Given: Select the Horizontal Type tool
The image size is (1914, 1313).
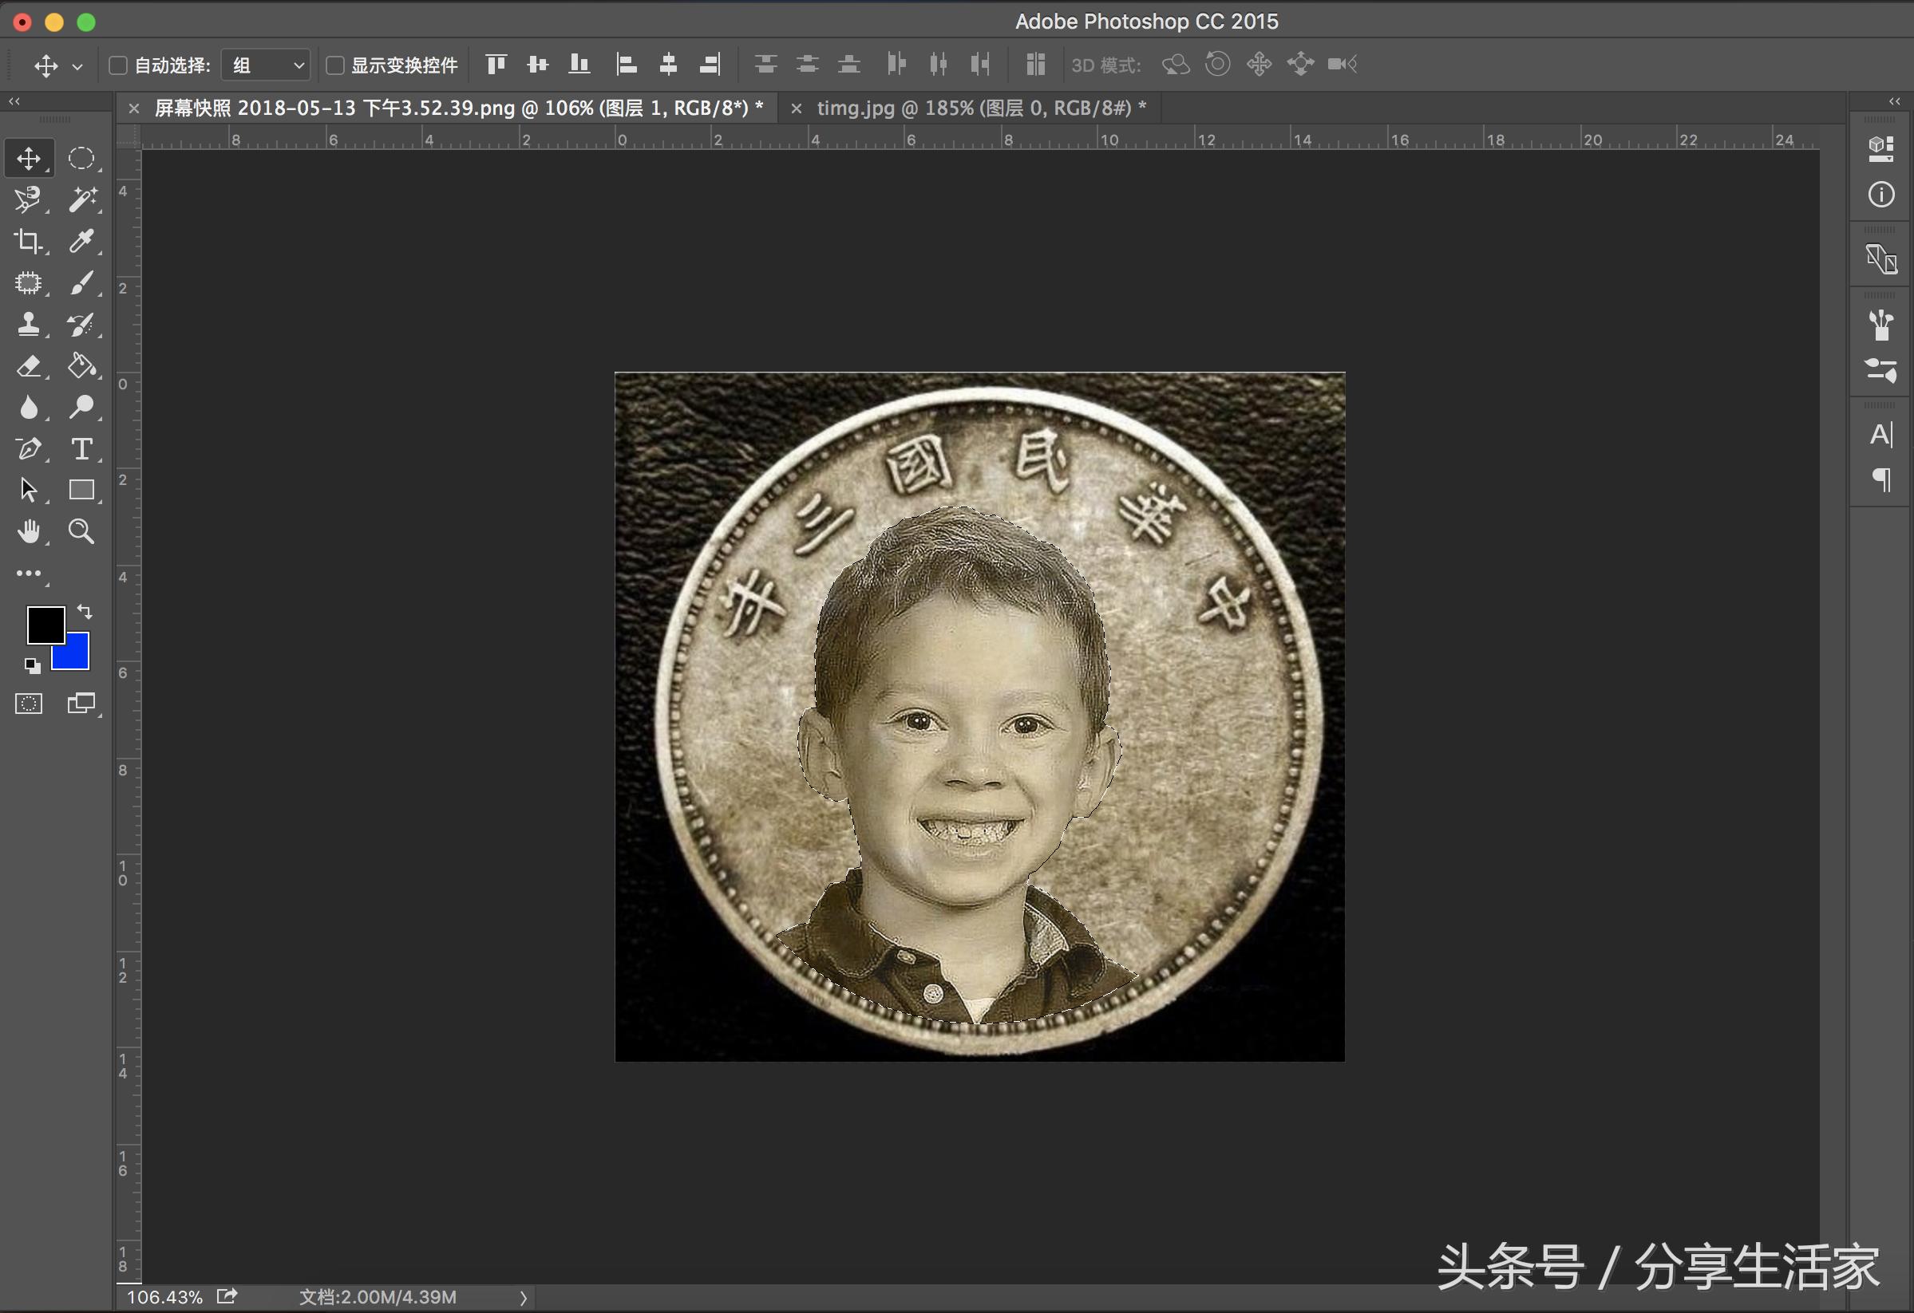Looking at the screenshot, I should [x=81, y=448].
